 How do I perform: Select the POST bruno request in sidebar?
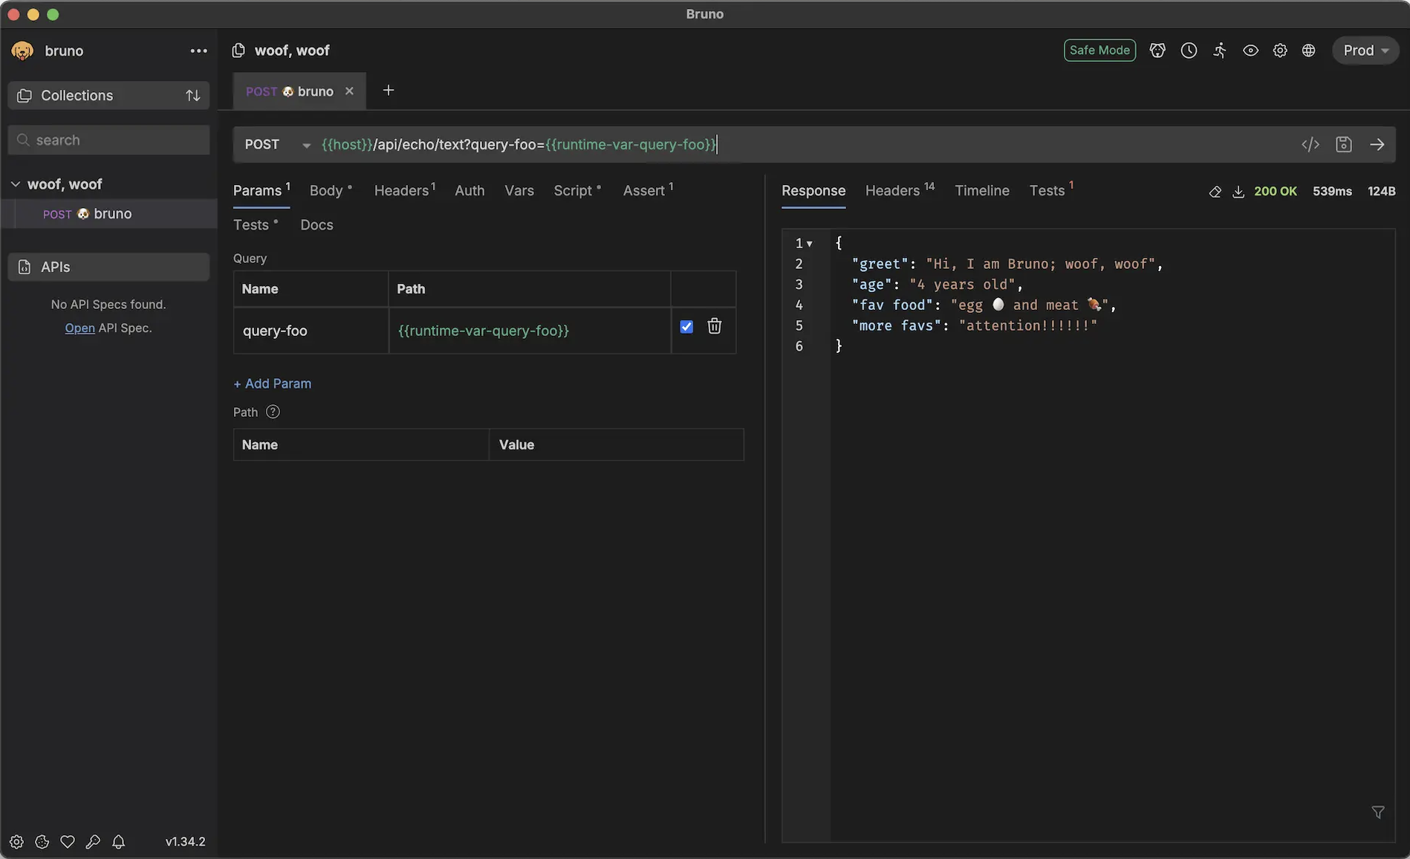point(108,214)
